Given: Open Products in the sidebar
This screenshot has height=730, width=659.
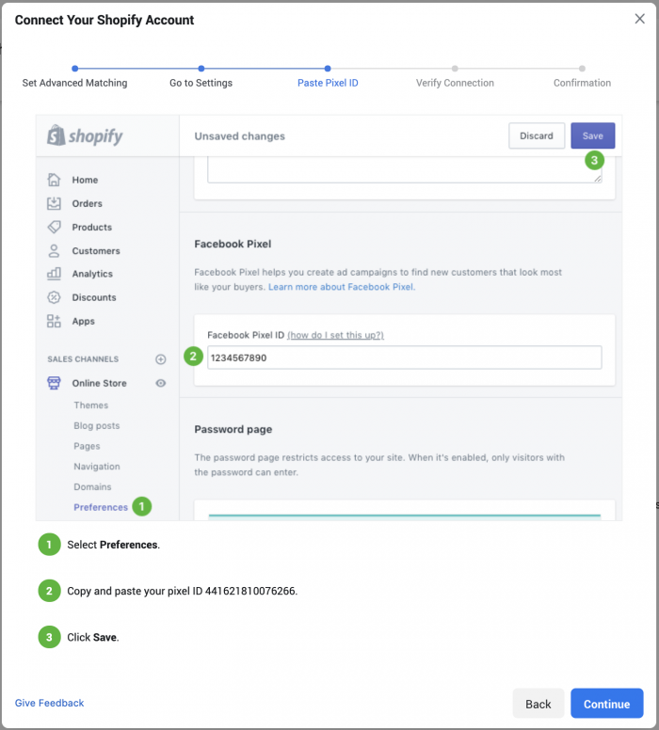Looking at the screenshot, I should 92,228.
